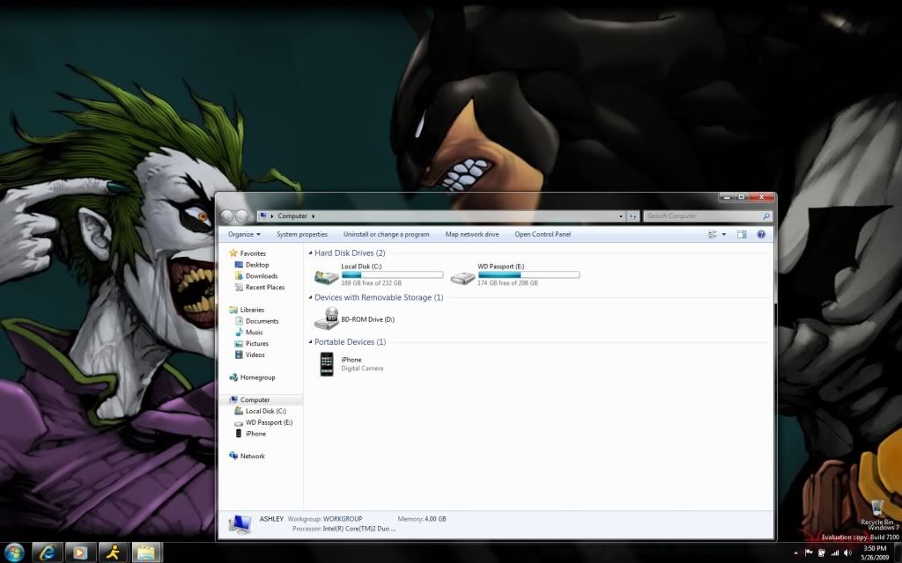This screenshot has width=902, height=563.
Task: Click the breadcrumb arrow before Computer
Action: pyautogui.click(x=272, y=216)
